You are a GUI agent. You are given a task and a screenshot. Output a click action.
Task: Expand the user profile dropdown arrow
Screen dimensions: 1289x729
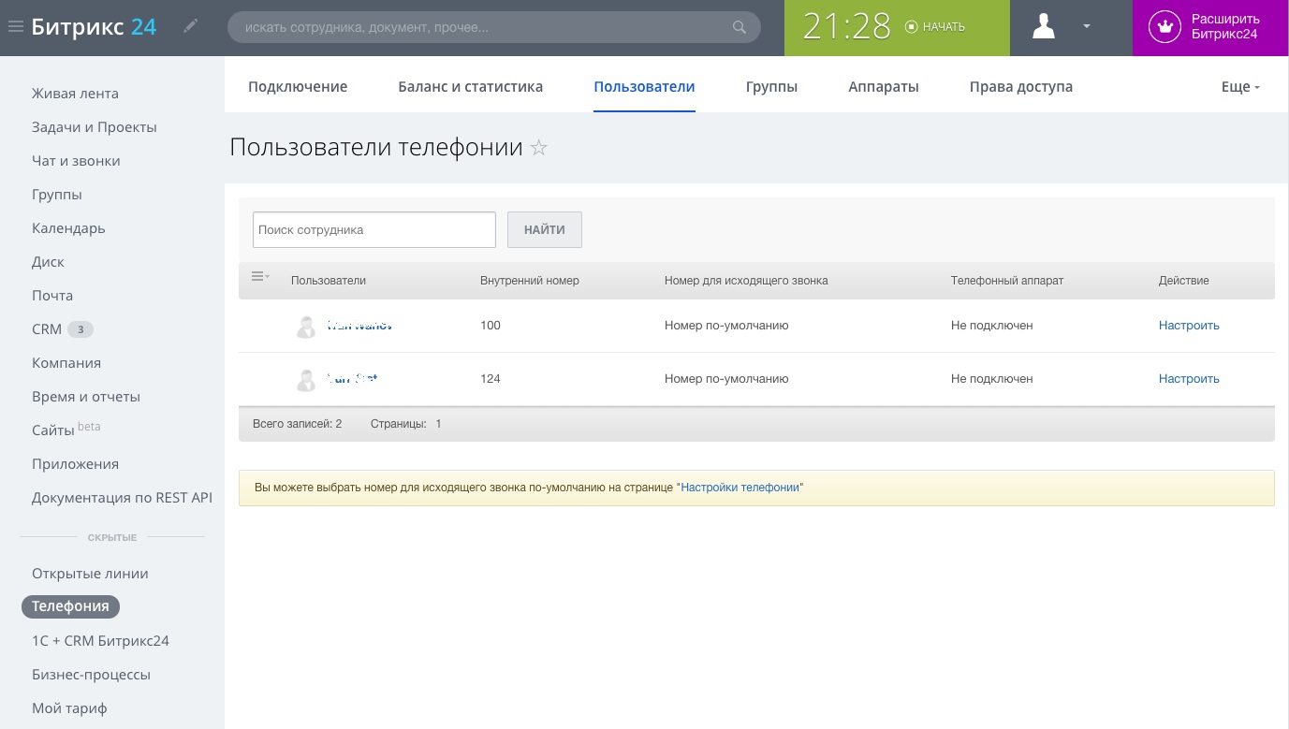1087,27
